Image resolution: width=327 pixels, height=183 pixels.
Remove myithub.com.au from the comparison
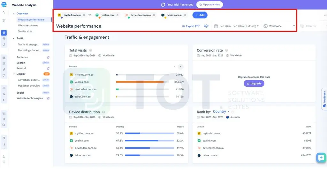pyautogui.click(x=84, y=15)
